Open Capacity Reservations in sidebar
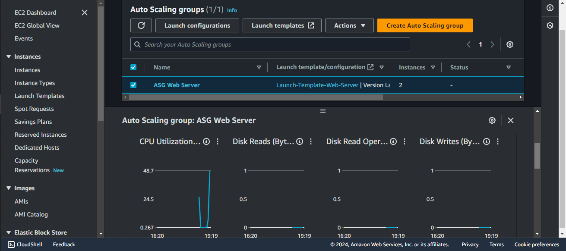 [x=32, y=165]
